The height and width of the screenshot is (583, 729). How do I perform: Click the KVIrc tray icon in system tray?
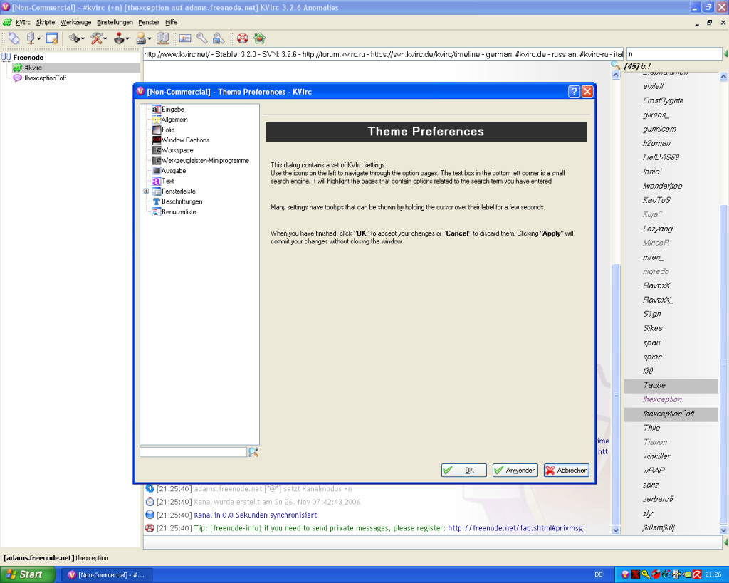(x=625, y=574)
